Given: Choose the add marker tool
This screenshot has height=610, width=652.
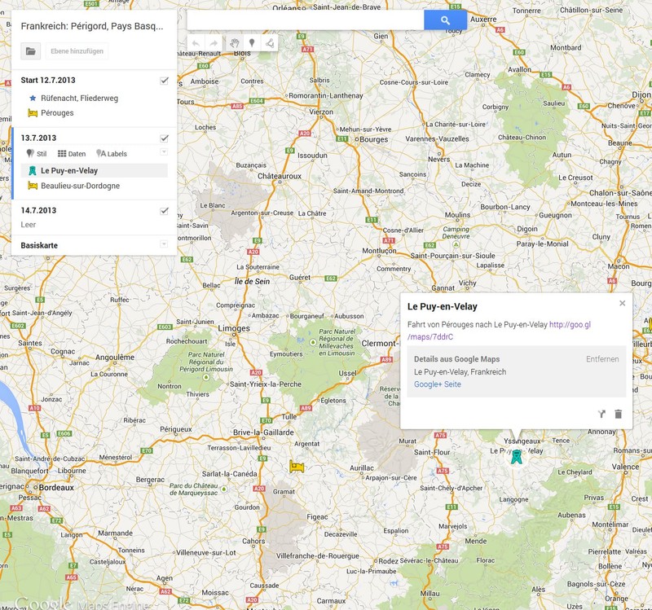Looking at the screenshot, I should 252,43.
